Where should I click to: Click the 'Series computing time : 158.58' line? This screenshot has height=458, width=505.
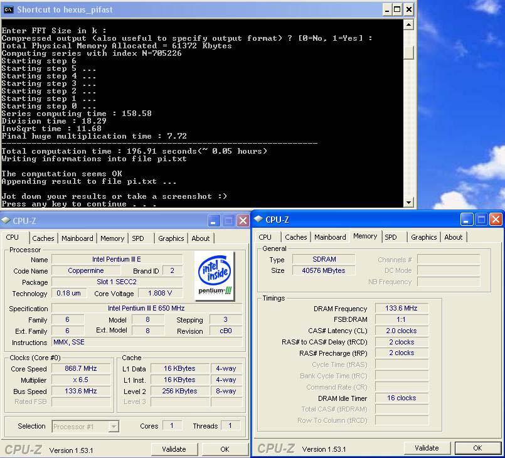(77, 114)
